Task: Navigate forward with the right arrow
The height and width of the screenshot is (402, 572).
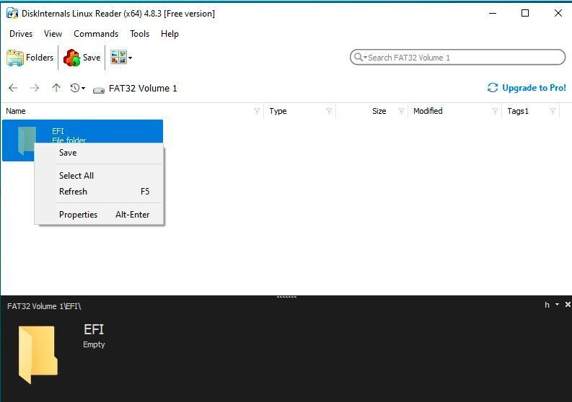Action: click(35, 88)
